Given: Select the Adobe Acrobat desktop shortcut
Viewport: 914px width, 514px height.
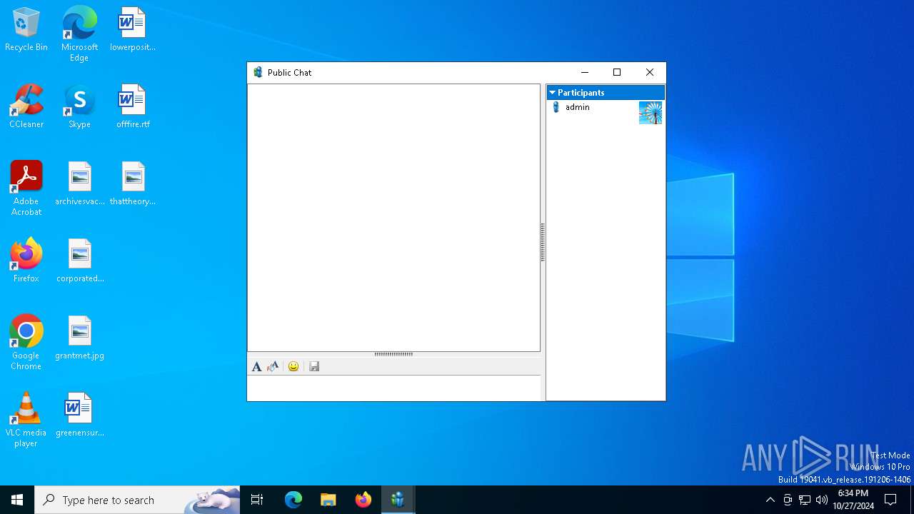Looking at the screenshot, I should [26, 188].
